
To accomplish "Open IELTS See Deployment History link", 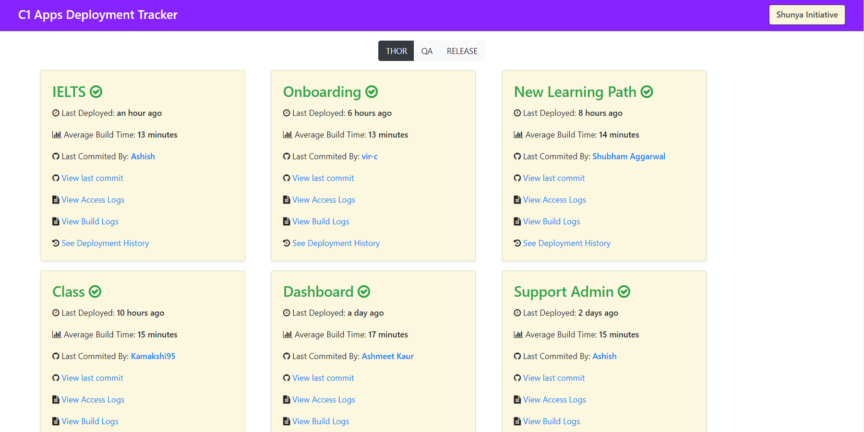I will (105, 243).
